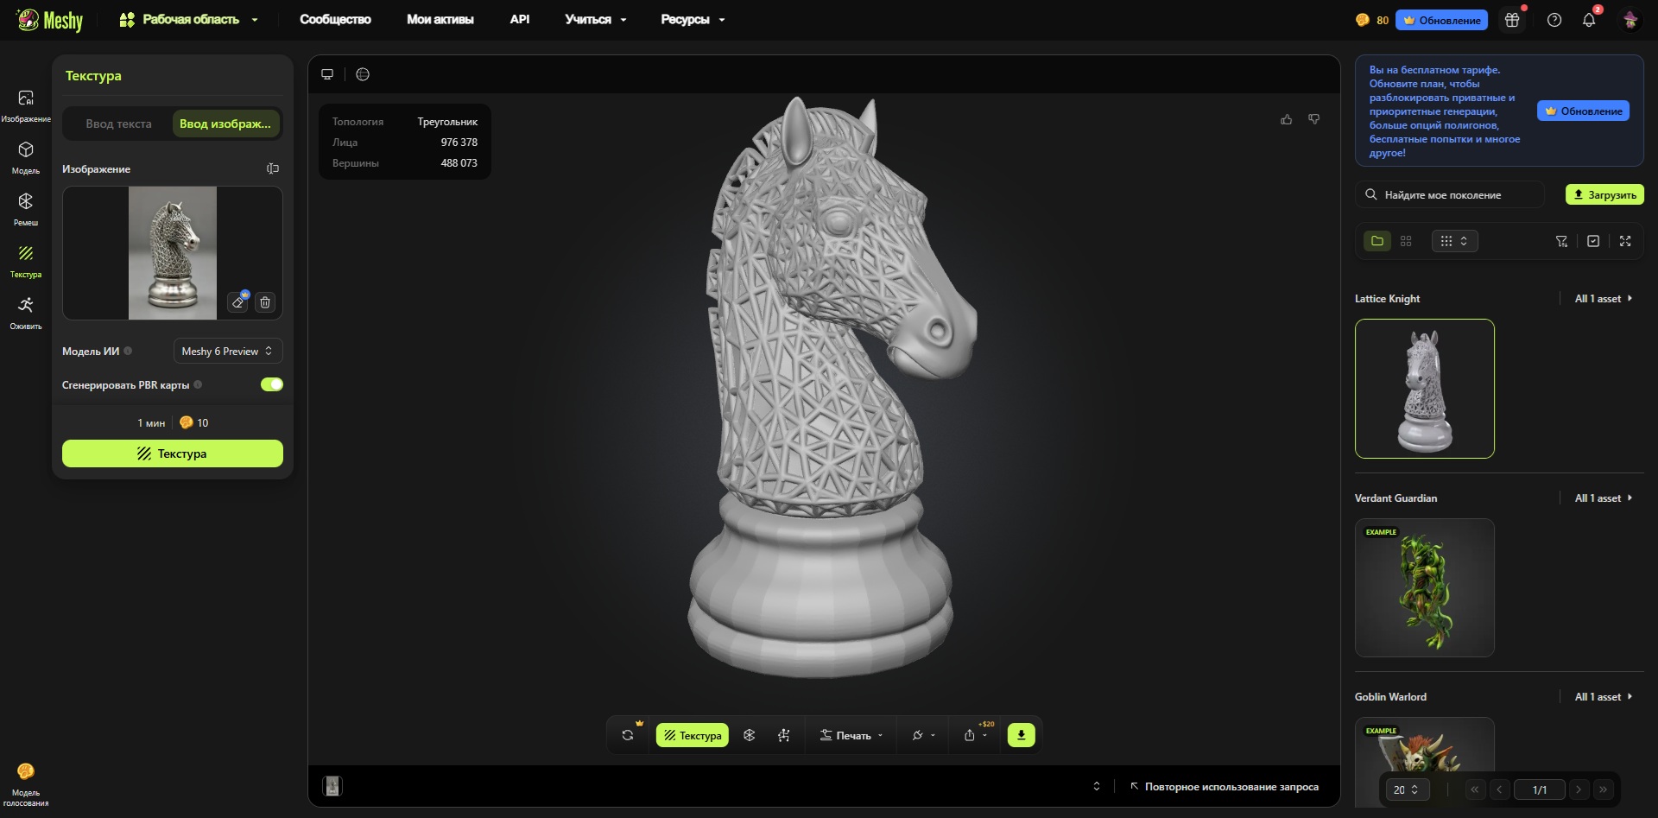
Task: Click the Загрузить upload button
Action: [1604, 194]
